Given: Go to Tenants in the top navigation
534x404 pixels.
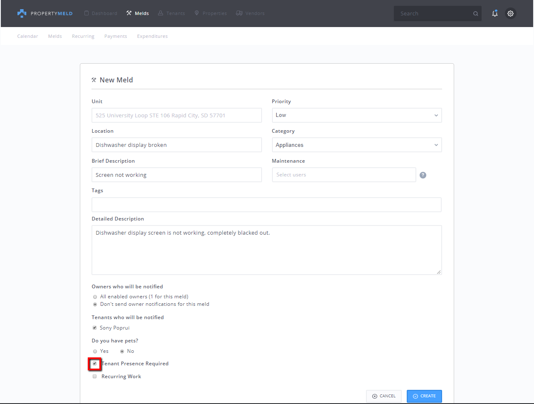Looking at the screenshot, I should point(171,13).
